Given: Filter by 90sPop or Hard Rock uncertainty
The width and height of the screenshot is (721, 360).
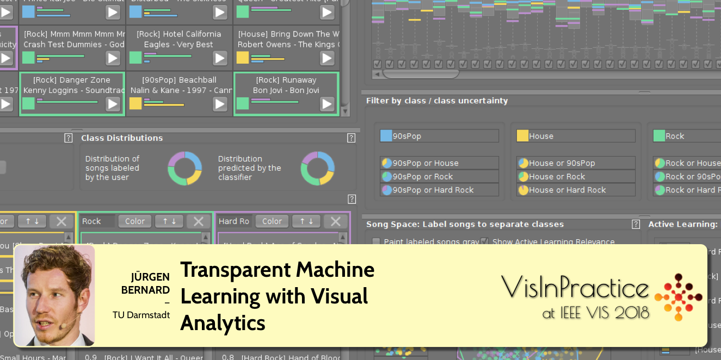Looking at the screenshot, I should (x=439, y=190).
